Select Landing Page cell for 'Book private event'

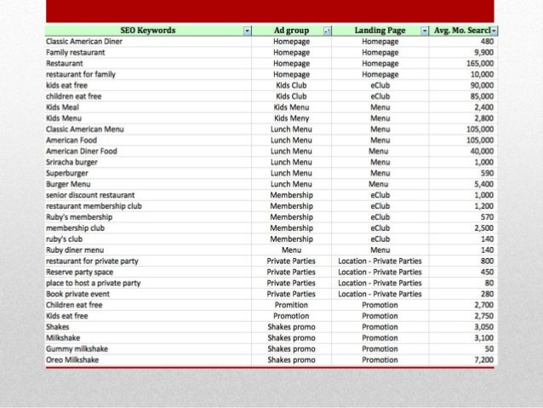[x=380, y=294]
